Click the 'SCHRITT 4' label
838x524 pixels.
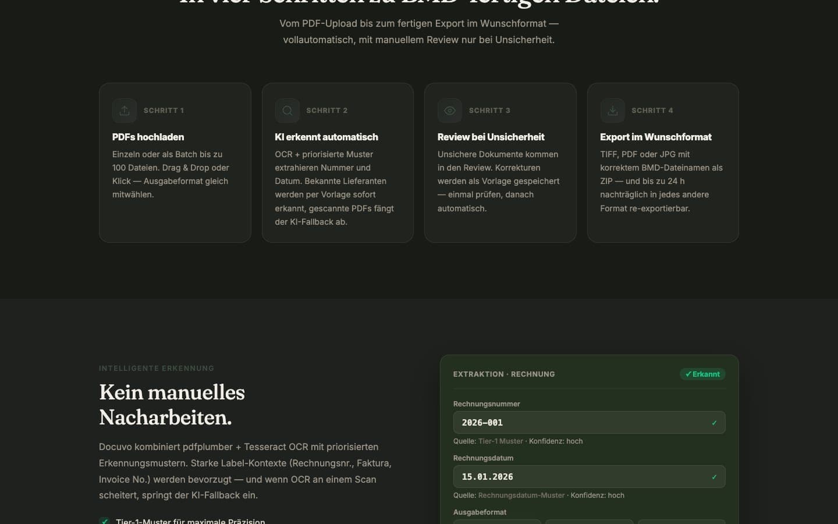coord(652,111)
